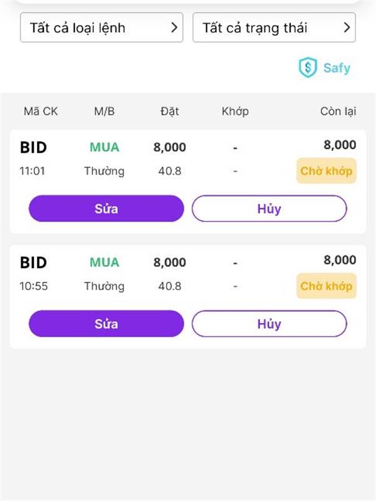Expand the 'Tất cả loại lệnh' dropdown
The image size is (376, 501).
pyautogui.click(x=102, y=28)
